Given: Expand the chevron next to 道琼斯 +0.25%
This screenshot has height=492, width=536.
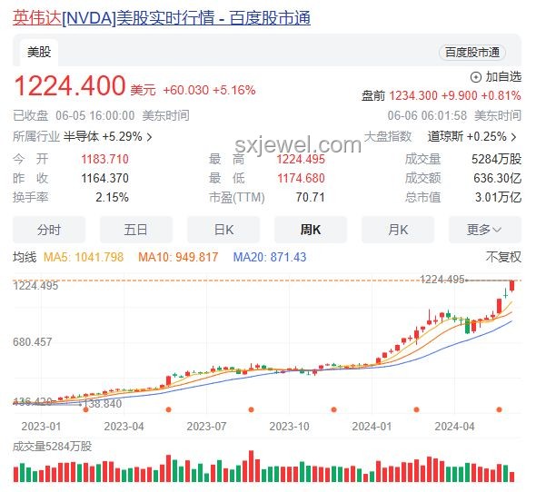Looking at the screenshot, I should [513, 137].
